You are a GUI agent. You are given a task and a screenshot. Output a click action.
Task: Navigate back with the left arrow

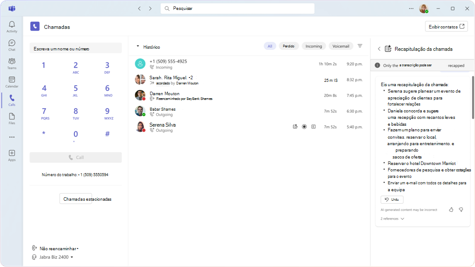(x=139, y=9)
